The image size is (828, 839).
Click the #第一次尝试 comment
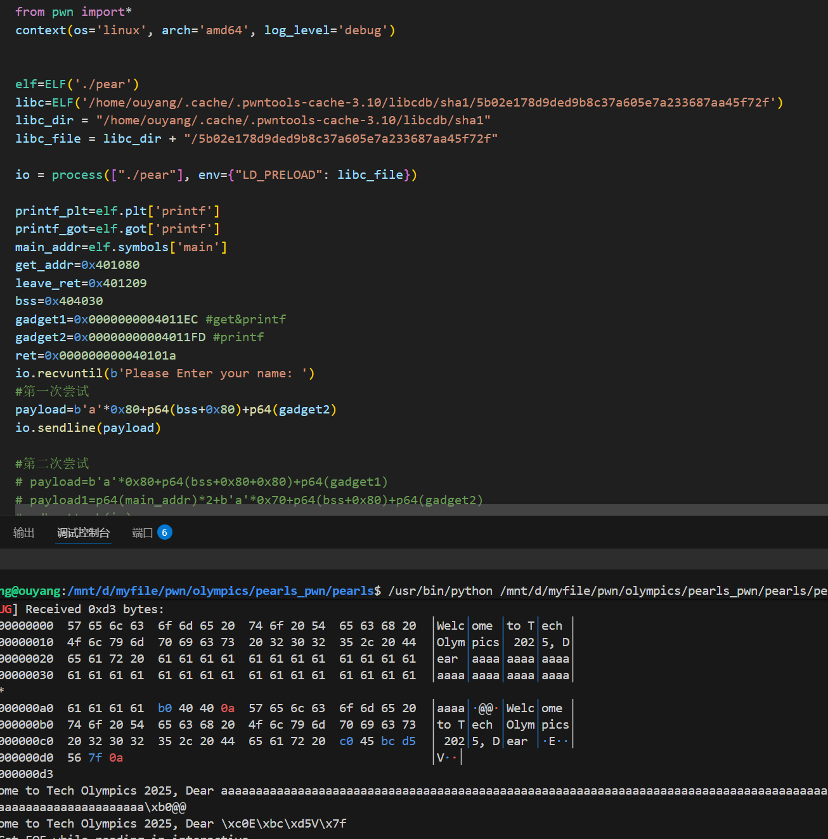click(x=52, y=391)
